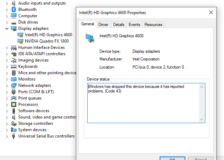Click the Display adapters category icon
This screenshot has height=160, width=224.
[x=14, y=28]
